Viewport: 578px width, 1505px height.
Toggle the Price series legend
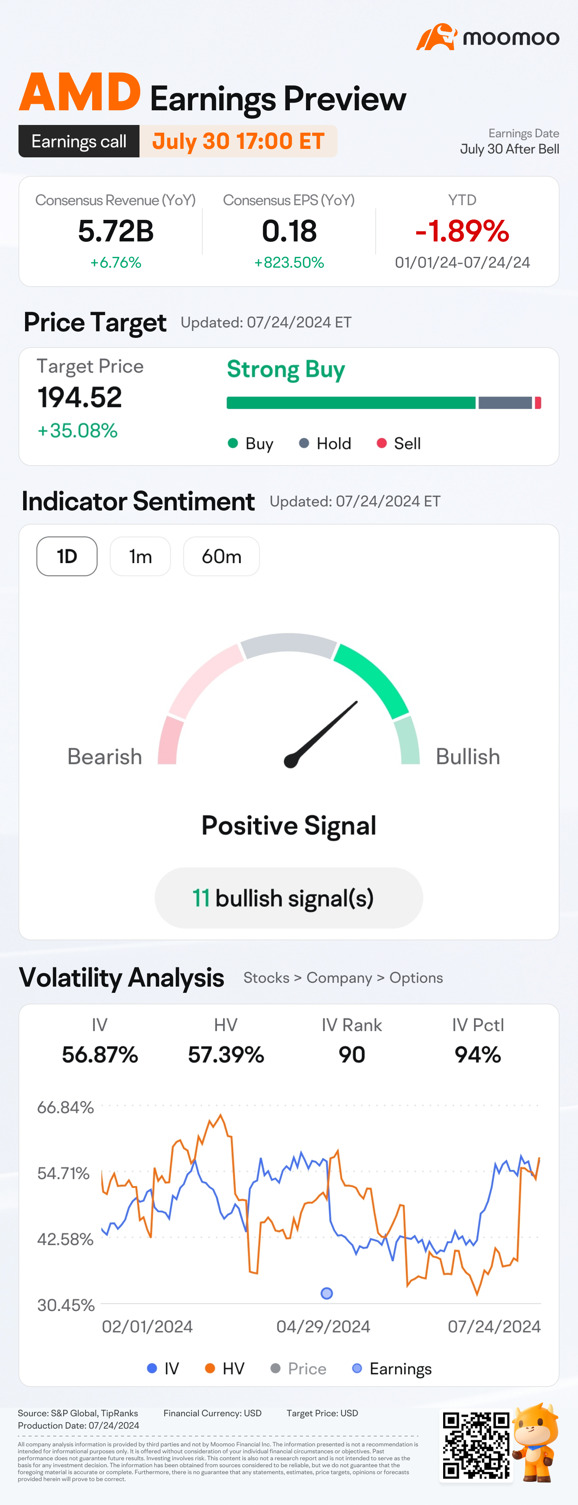pyautogui.click(x=298, y=1368)
